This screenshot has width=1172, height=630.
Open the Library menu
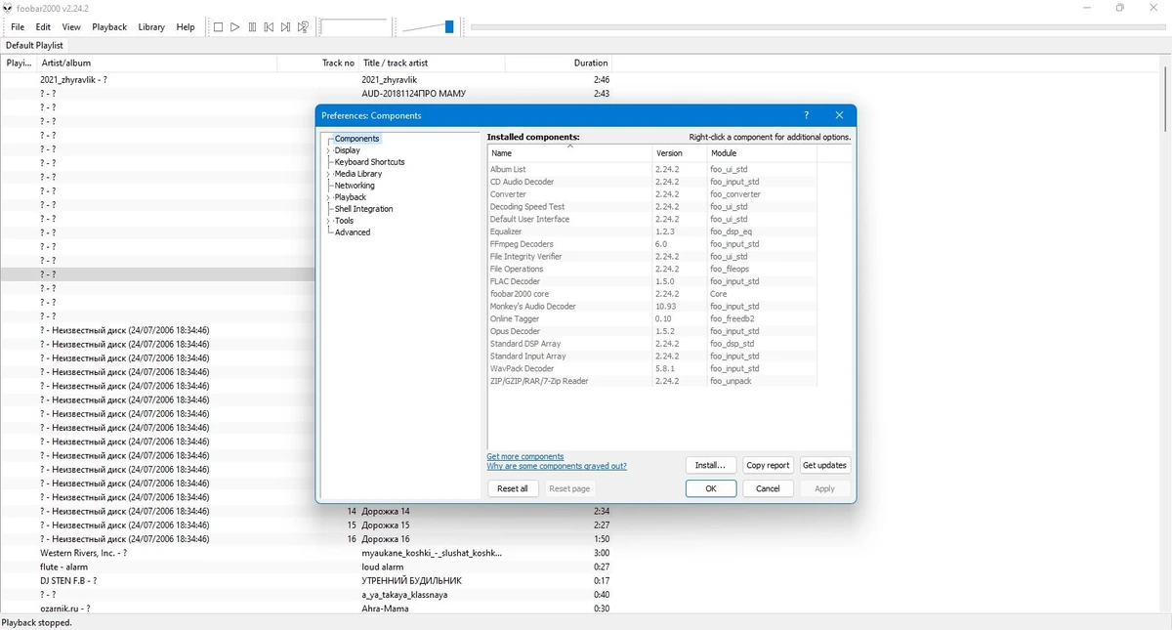[151, 27]
